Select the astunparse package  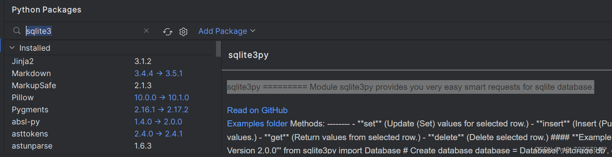click(x=32, y=146)
